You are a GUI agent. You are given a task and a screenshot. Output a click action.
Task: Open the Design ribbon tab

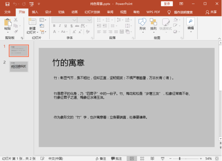48,12
